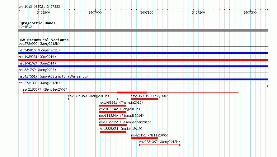Open the esv1369919 (Levy2007) label
The height and width of the screenshot is (157, 277).
(x=150, y=96)
